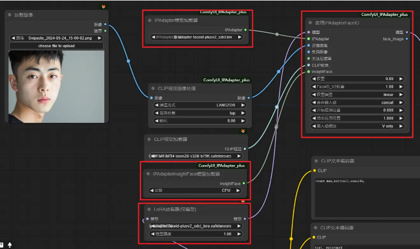Click the InsightFace input port of 应用IPAdapterFaceID
Image resolution: width=420 pixels, height=249 pixels.
pos(309,72)
